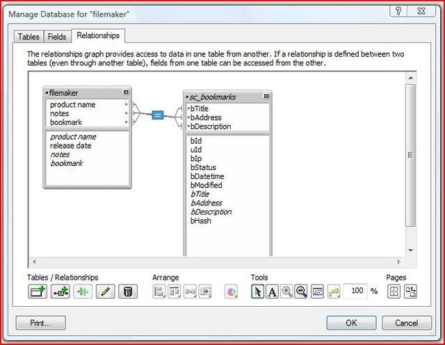Click the italic 'bAddress' field
Viewport: 445px width, 345px height.
(x=207, y=203)
